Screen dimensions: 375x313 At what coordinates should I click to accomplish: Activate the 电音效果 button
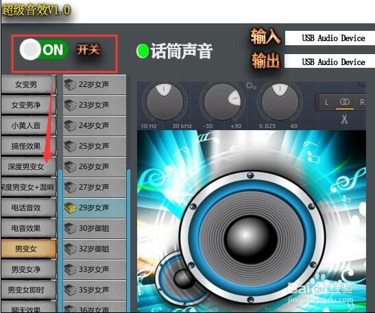pyautogui.click(x=28, y=228)
